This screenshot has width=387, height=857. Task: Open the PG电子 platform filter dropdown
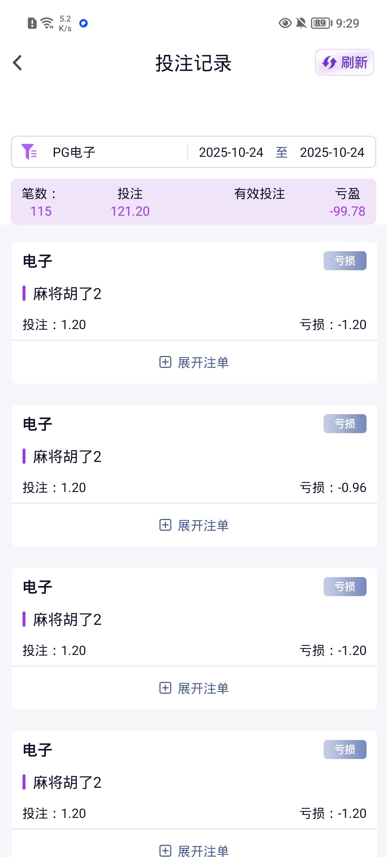coord(74,152)
